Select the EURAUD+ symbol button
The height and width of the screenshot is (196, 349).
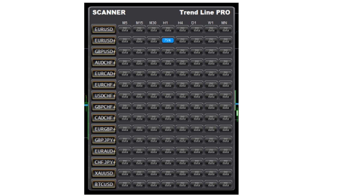[x=104, y=151]
